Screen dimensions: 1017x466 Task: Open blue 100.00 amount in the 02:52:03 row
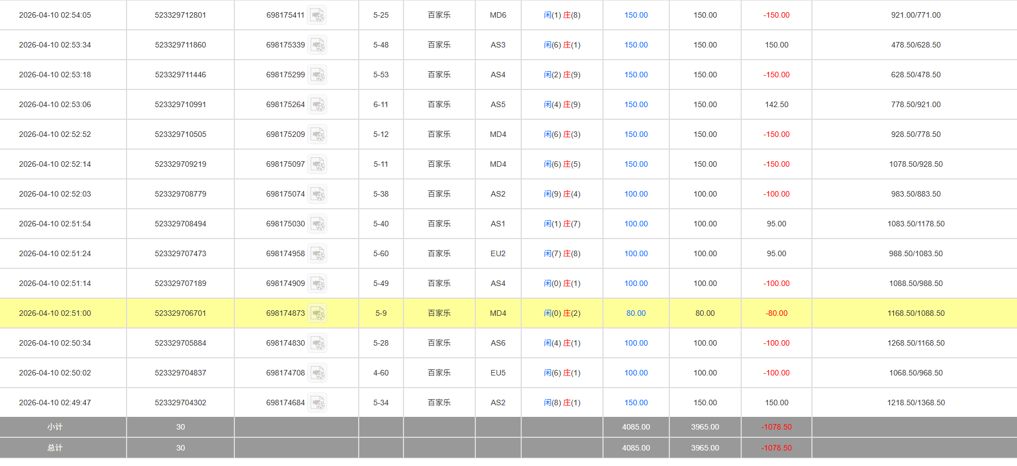(636, 194)
